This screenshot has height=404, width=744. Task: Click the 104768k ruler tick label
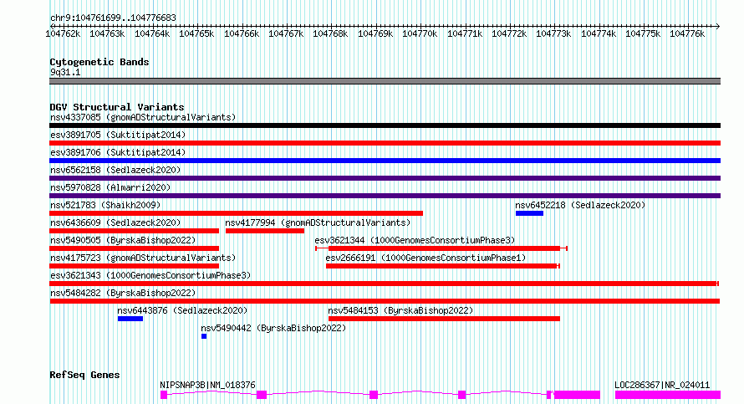(x=330, y=34)
